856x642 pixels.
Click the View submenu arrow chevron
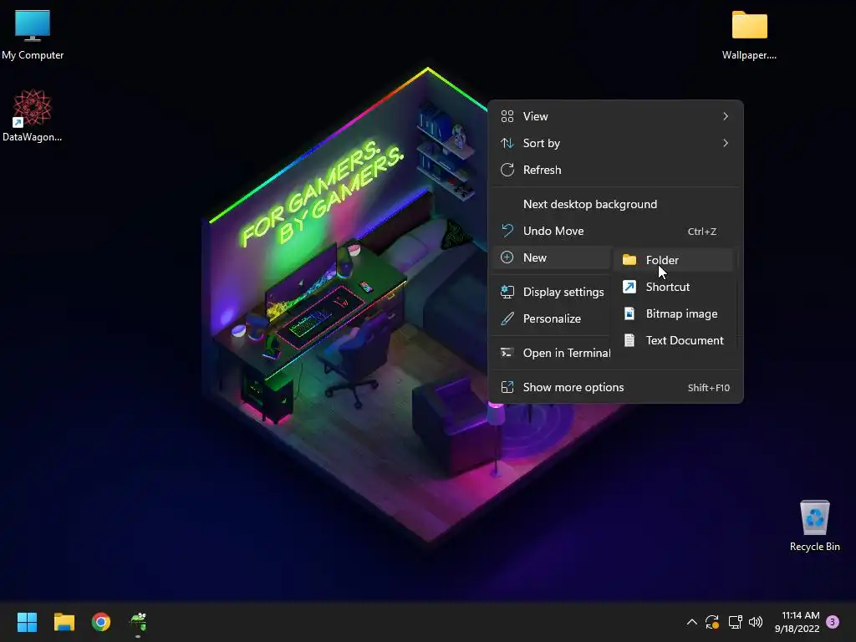click(726, 116)
